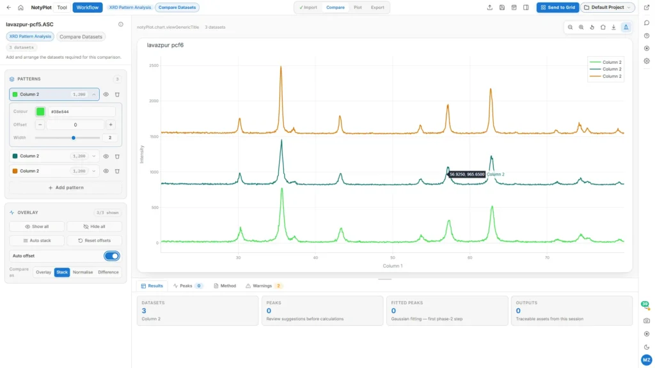This screenshot has width=655, height=368.
Task: Select Overlay compare mode
Action: tap(43, 272)
